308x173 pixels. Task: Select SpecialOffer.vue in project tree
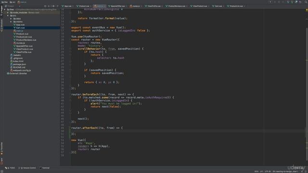(23, 46)
